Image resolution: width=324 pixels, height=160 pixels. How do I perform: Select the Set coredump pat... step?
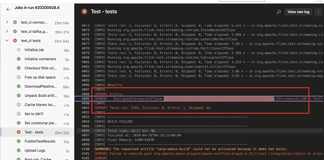click(x=37, y=123)
